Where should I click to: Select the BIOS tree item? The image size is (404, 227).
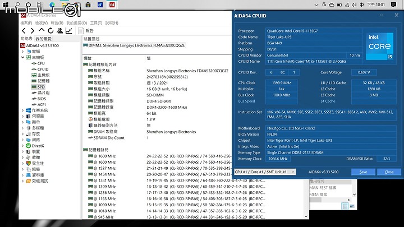(x=39, y=99)
